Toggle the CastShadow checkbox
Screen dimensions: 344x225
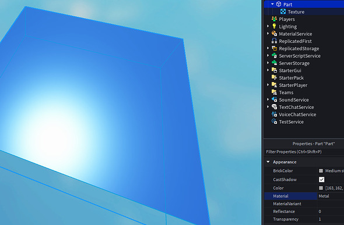pos(321,180)
